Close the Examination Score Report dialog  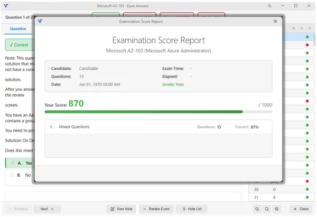click(275, 21)
